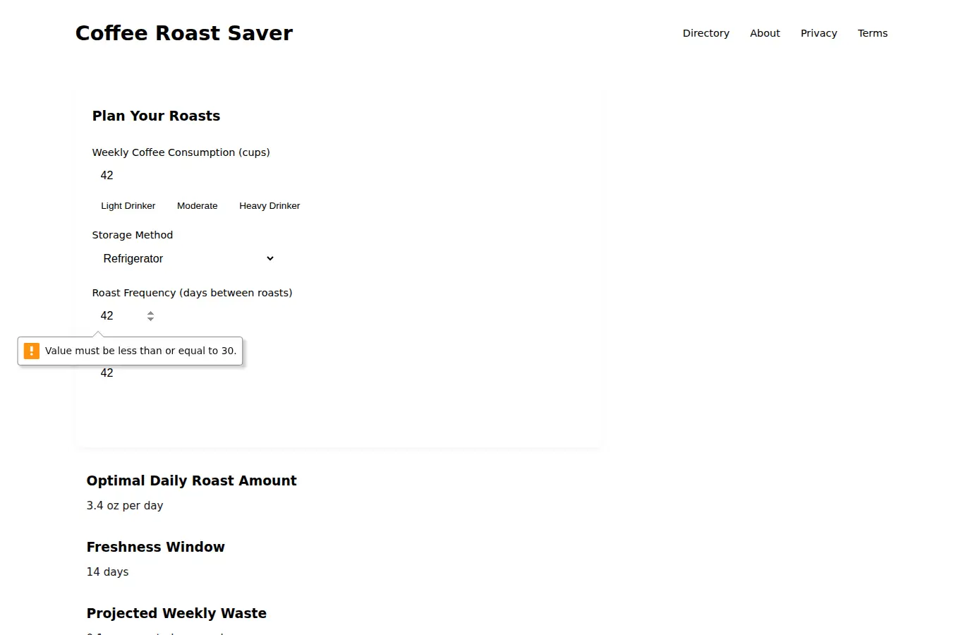
Task: Click the Projected Weekly Waste heading
Action: pos(176,613)
